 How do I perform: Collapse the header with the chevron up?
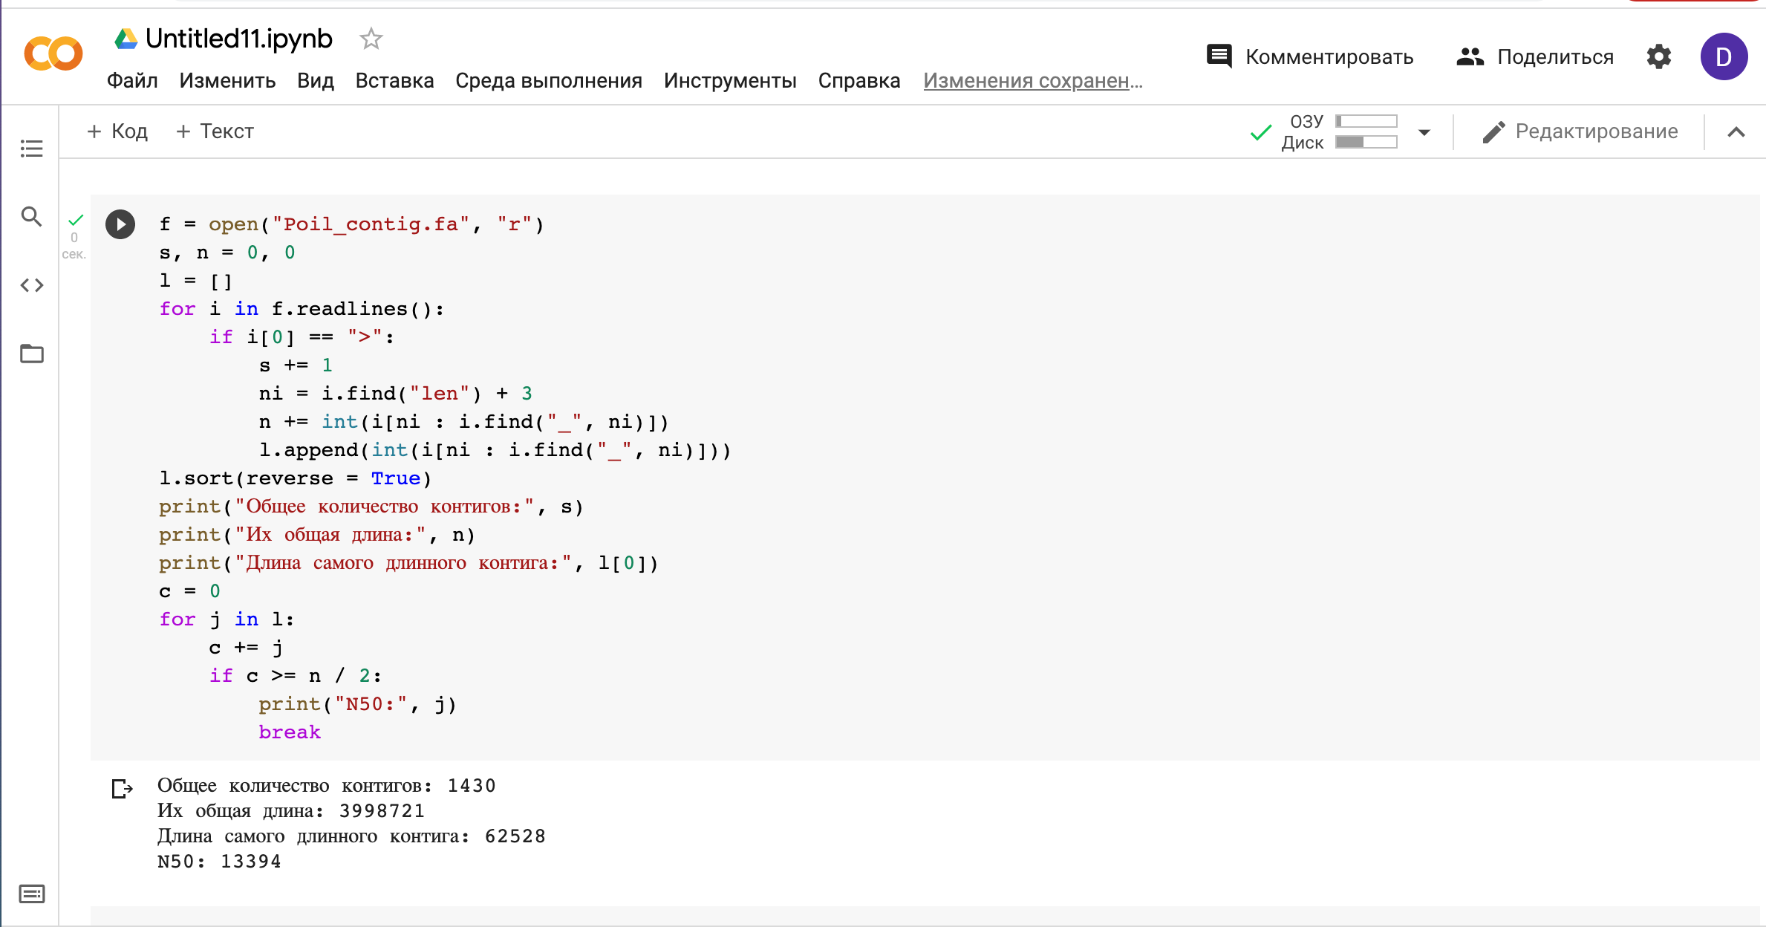click(1736, 132)
